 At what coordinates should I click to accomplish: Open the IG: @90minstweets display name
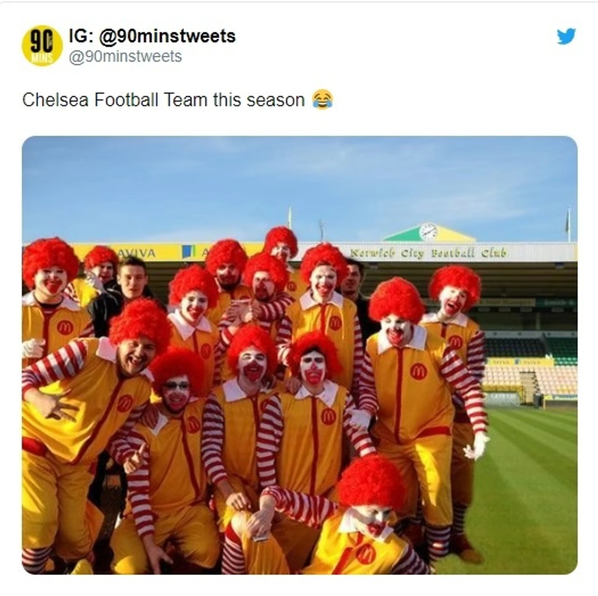[x=152, y=36]
